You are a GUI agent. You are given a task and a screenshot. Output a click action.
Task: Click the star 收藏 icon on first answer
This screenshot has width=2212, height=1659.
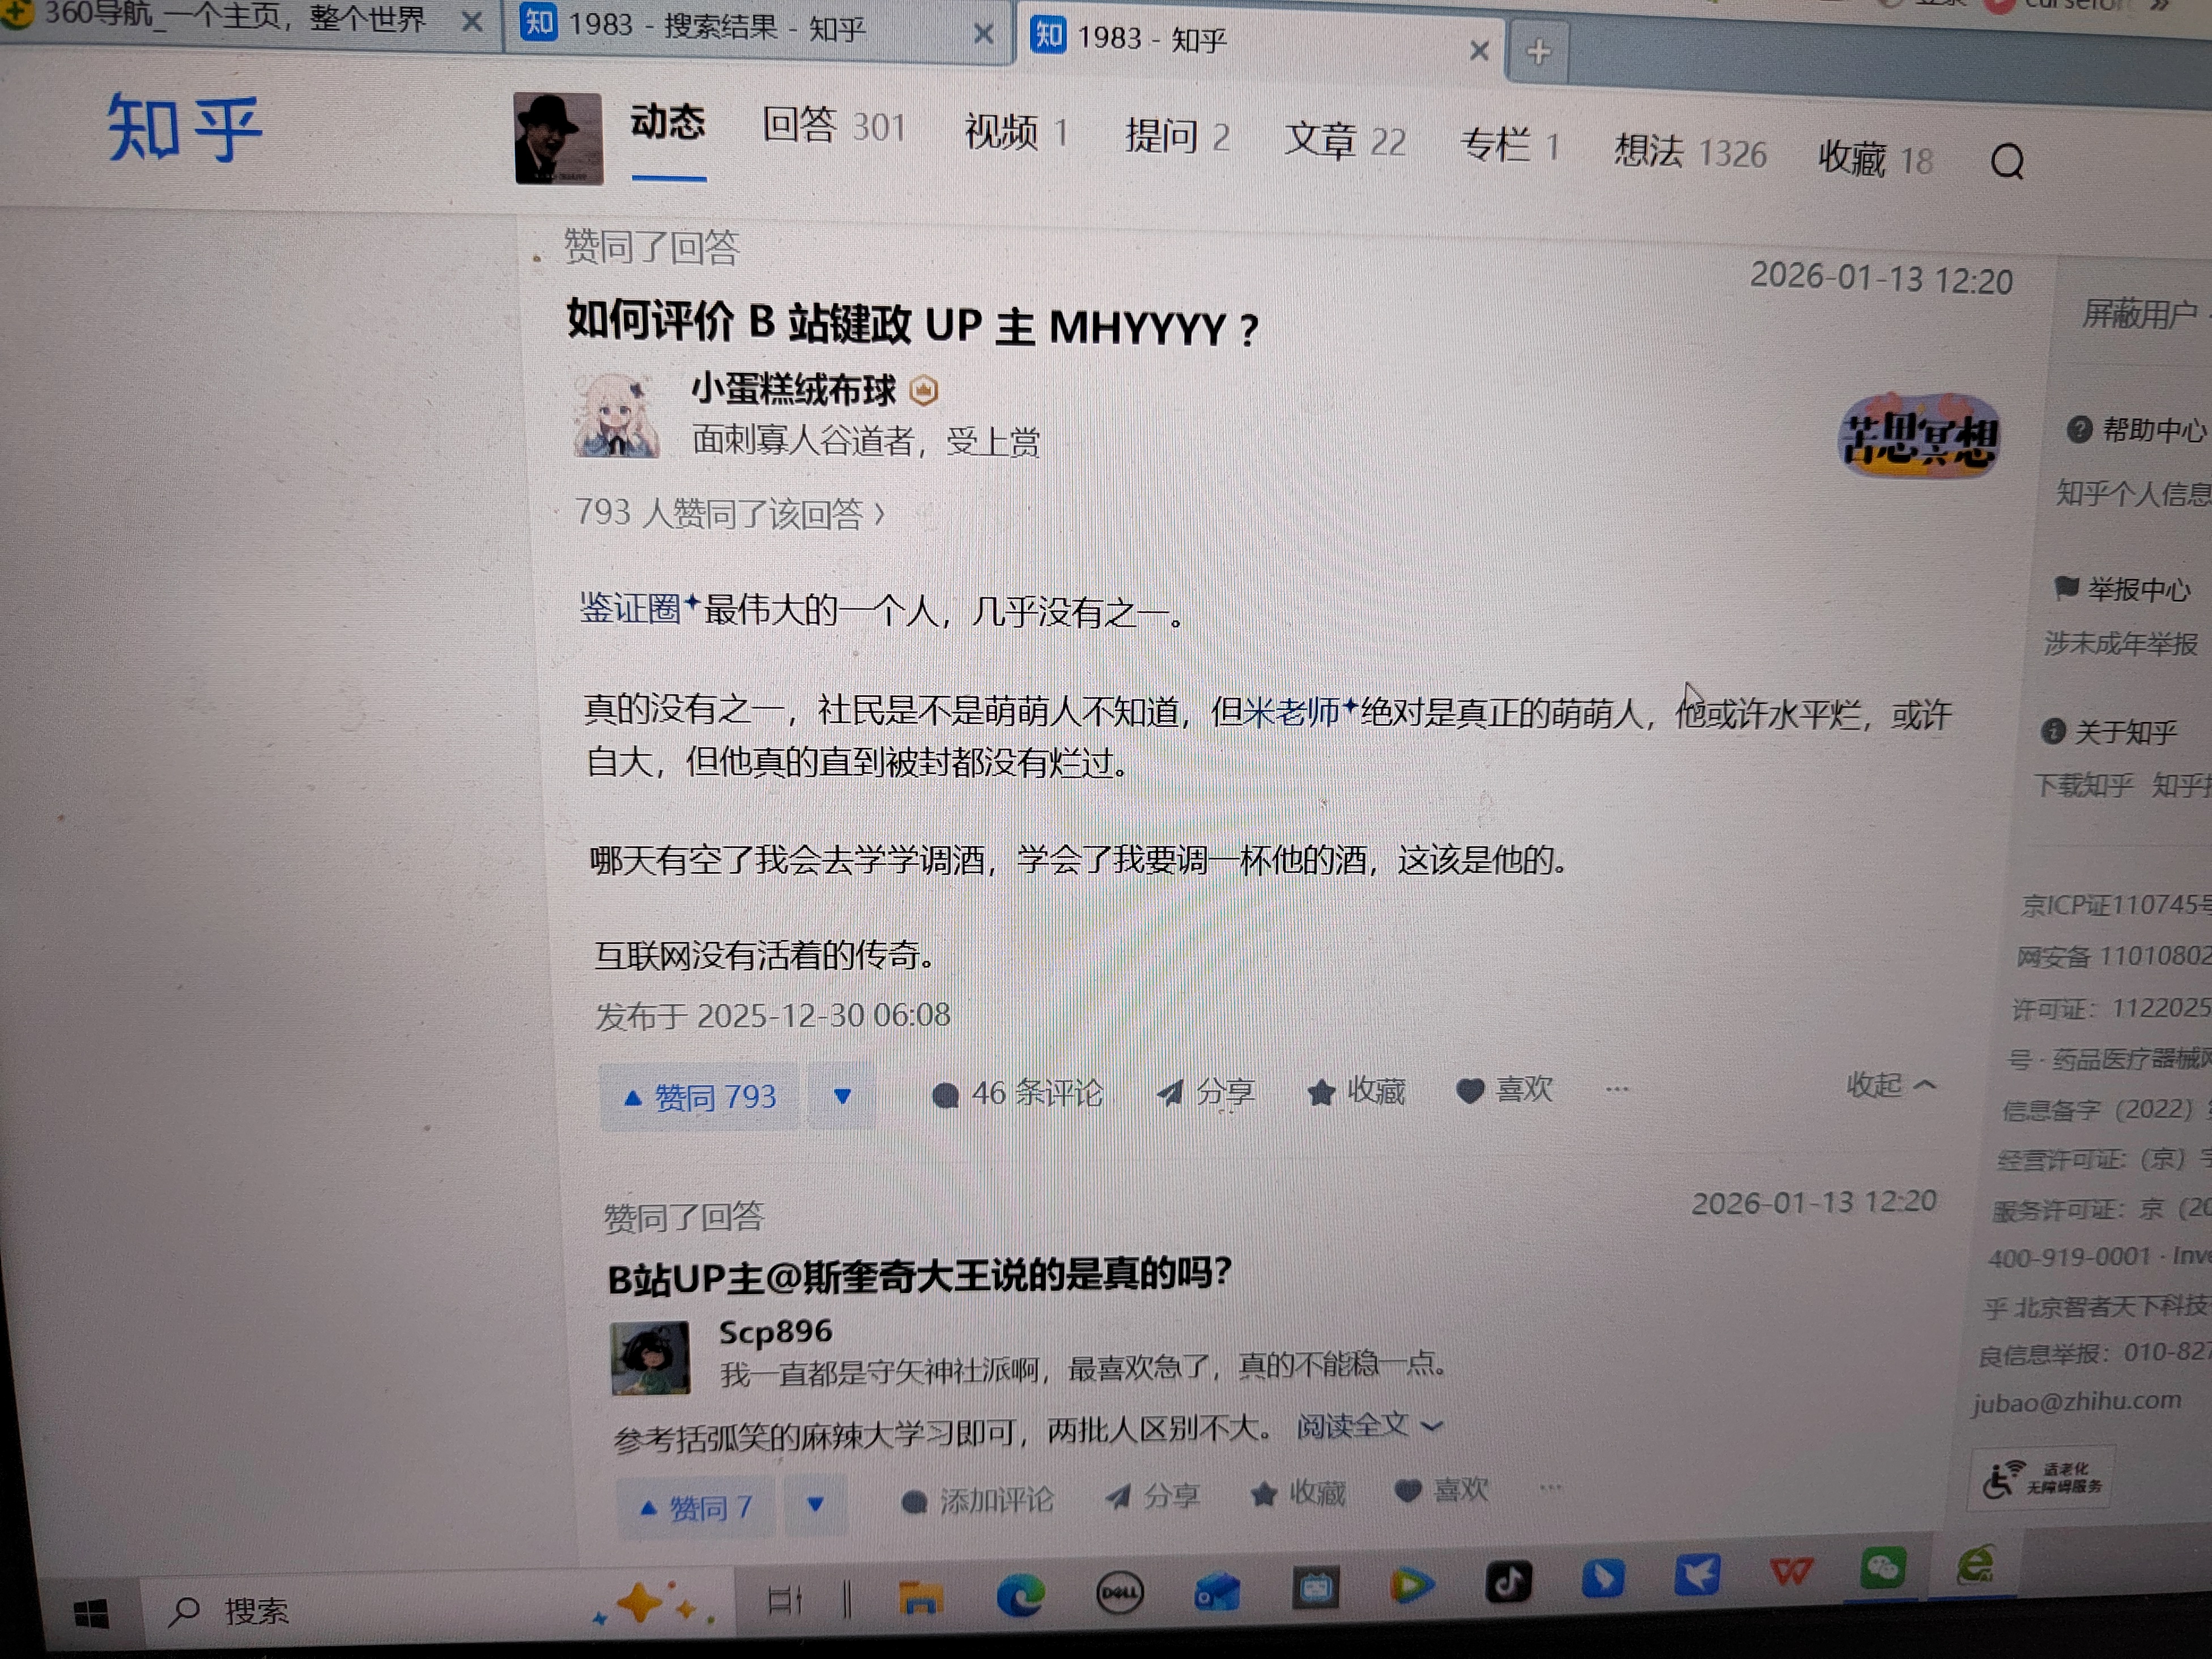1321,1092
